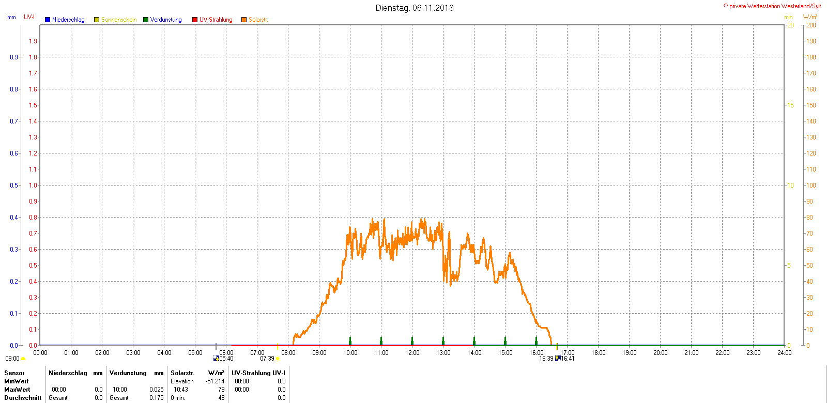
Task: Select the Verdunstung legend label
Action: coord(166,20)
